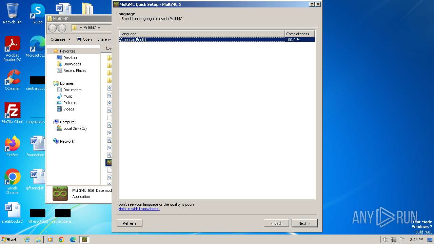This screenshot has width=434, height=244.
Task: Expand the MultiMC address path dropdown arrow
Action: pyautogui.click(x=99, y=28)
